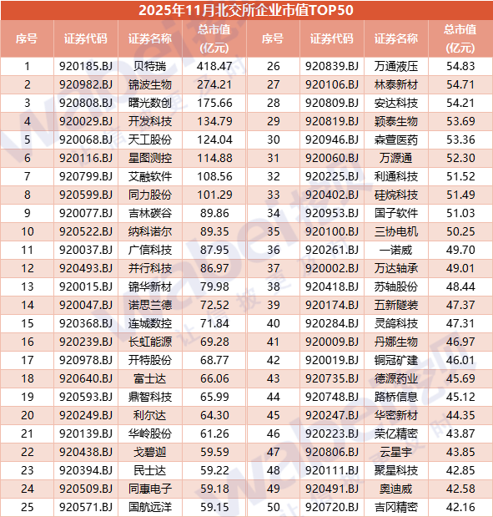Click the name 路桥信息
This screenshot has height=517, width=493.
click(396, 398)
